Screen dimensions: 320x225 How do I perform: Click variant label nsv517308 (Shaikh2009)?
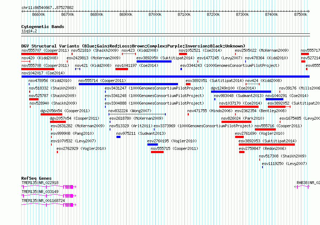pos(283,156)
